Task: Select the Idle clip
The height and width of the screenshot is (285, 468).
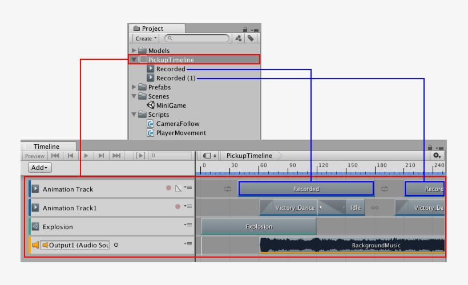Action: pyautogui.click(x=356, y=208)
